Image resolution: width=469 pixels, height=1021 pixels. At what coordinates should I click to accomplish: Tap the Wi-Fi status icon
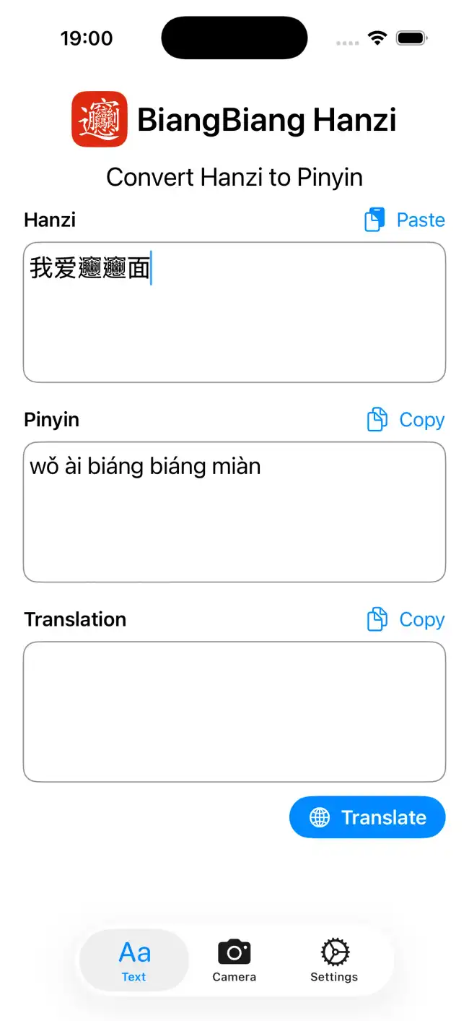coord(377,38)
